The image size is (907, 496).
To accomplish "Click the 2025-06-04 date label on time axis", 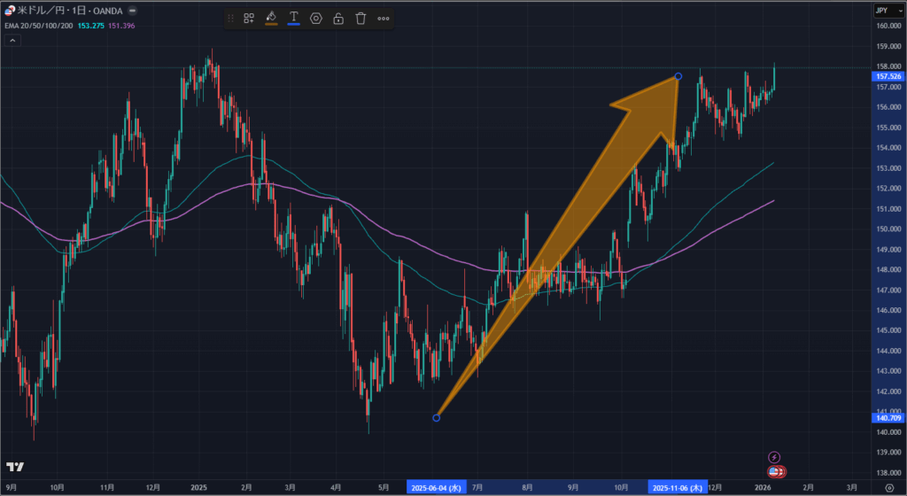I will pos(437,487).
